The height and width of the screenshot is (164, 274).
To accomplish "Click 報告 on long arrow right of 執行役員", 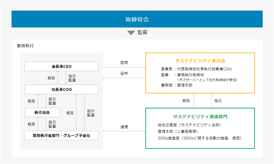I will coord(70,113).
